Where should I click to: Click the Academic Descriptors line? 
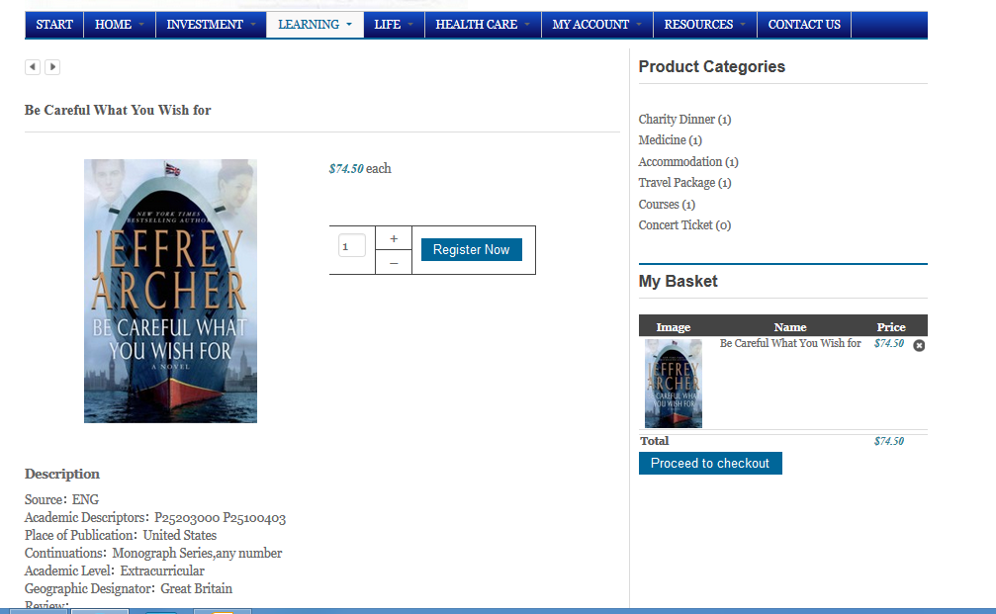click(155, 517)
